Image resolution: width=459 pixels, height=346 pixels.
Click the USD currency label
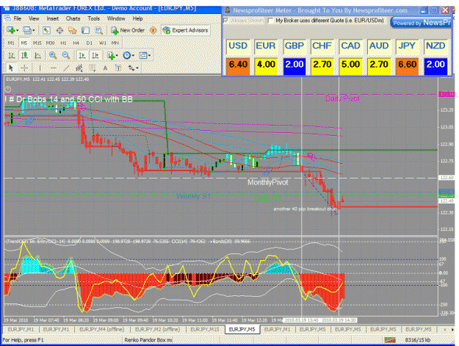point(238,46)
